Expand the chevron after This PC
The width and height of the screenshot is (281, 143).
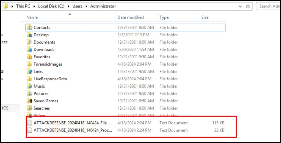point(35,6)
